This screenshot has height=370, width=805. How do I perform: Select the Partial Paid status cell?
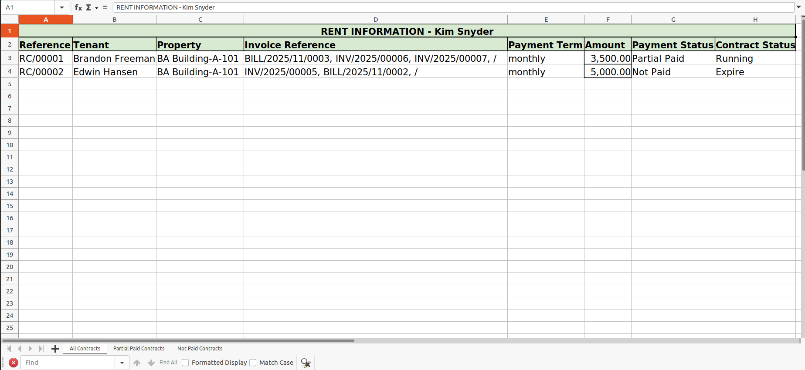click(x=673, y=58)
